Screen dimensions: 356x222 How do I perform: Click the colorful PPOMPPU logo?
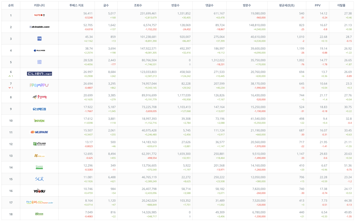pyautogui.click(x=39, y=85)
